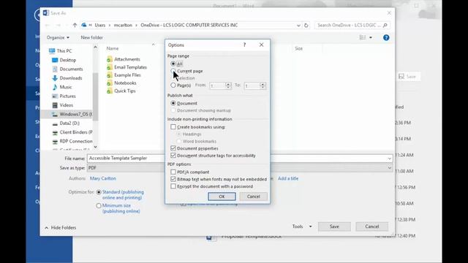Select the Document publish option
The height and width of the screenshot is (263, 468).
pyautogui.click(x=173, y=103)
